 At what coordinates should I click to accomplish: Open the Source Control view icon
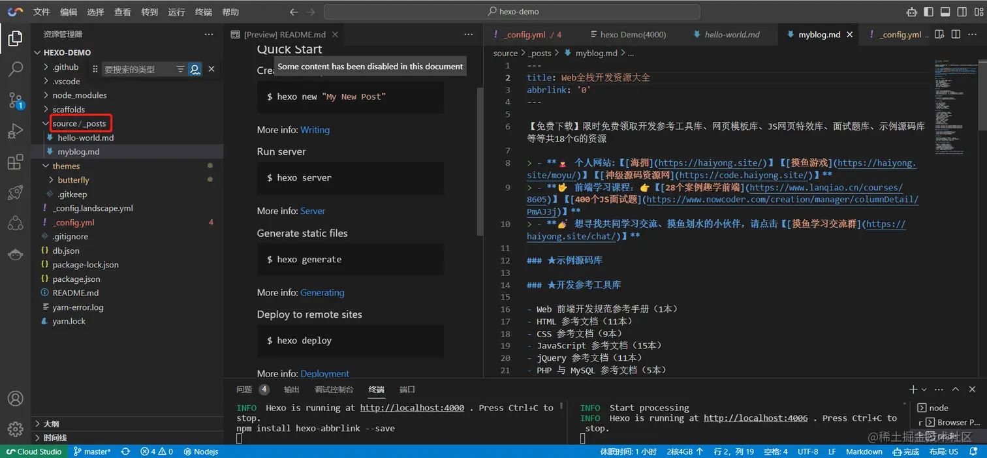coord(15,100)
